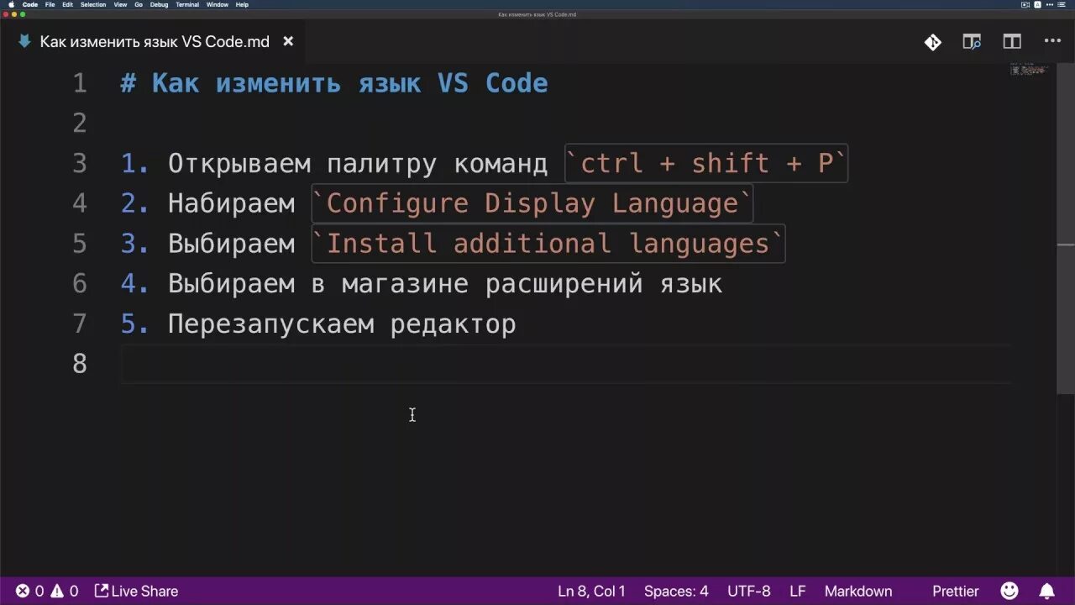The height and width of the screenshot is (605, 1075).
Task: Change file encoding via UTF-8 selector
Action: point(748,591)
